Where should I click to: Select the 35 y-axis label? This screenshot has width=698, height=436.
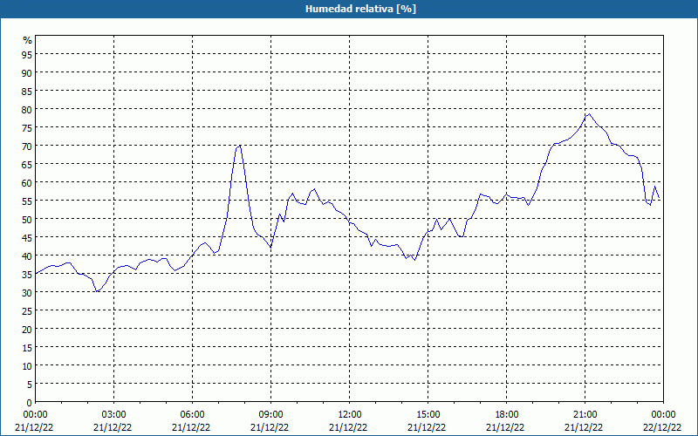[x=27, y=274]
